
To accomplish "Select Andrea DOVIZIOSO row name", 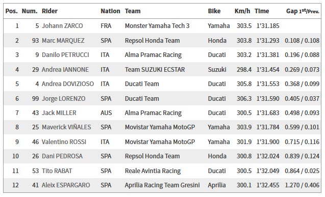I will [x=68, y=84].
